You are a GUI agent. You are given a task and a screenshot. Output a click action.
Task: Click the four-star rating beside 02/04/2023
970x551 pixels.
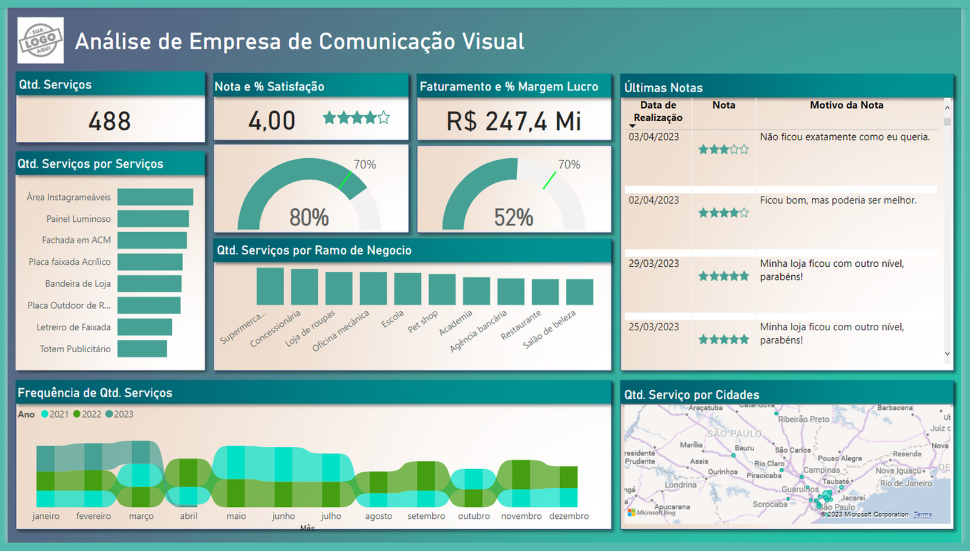coord(723,212)
